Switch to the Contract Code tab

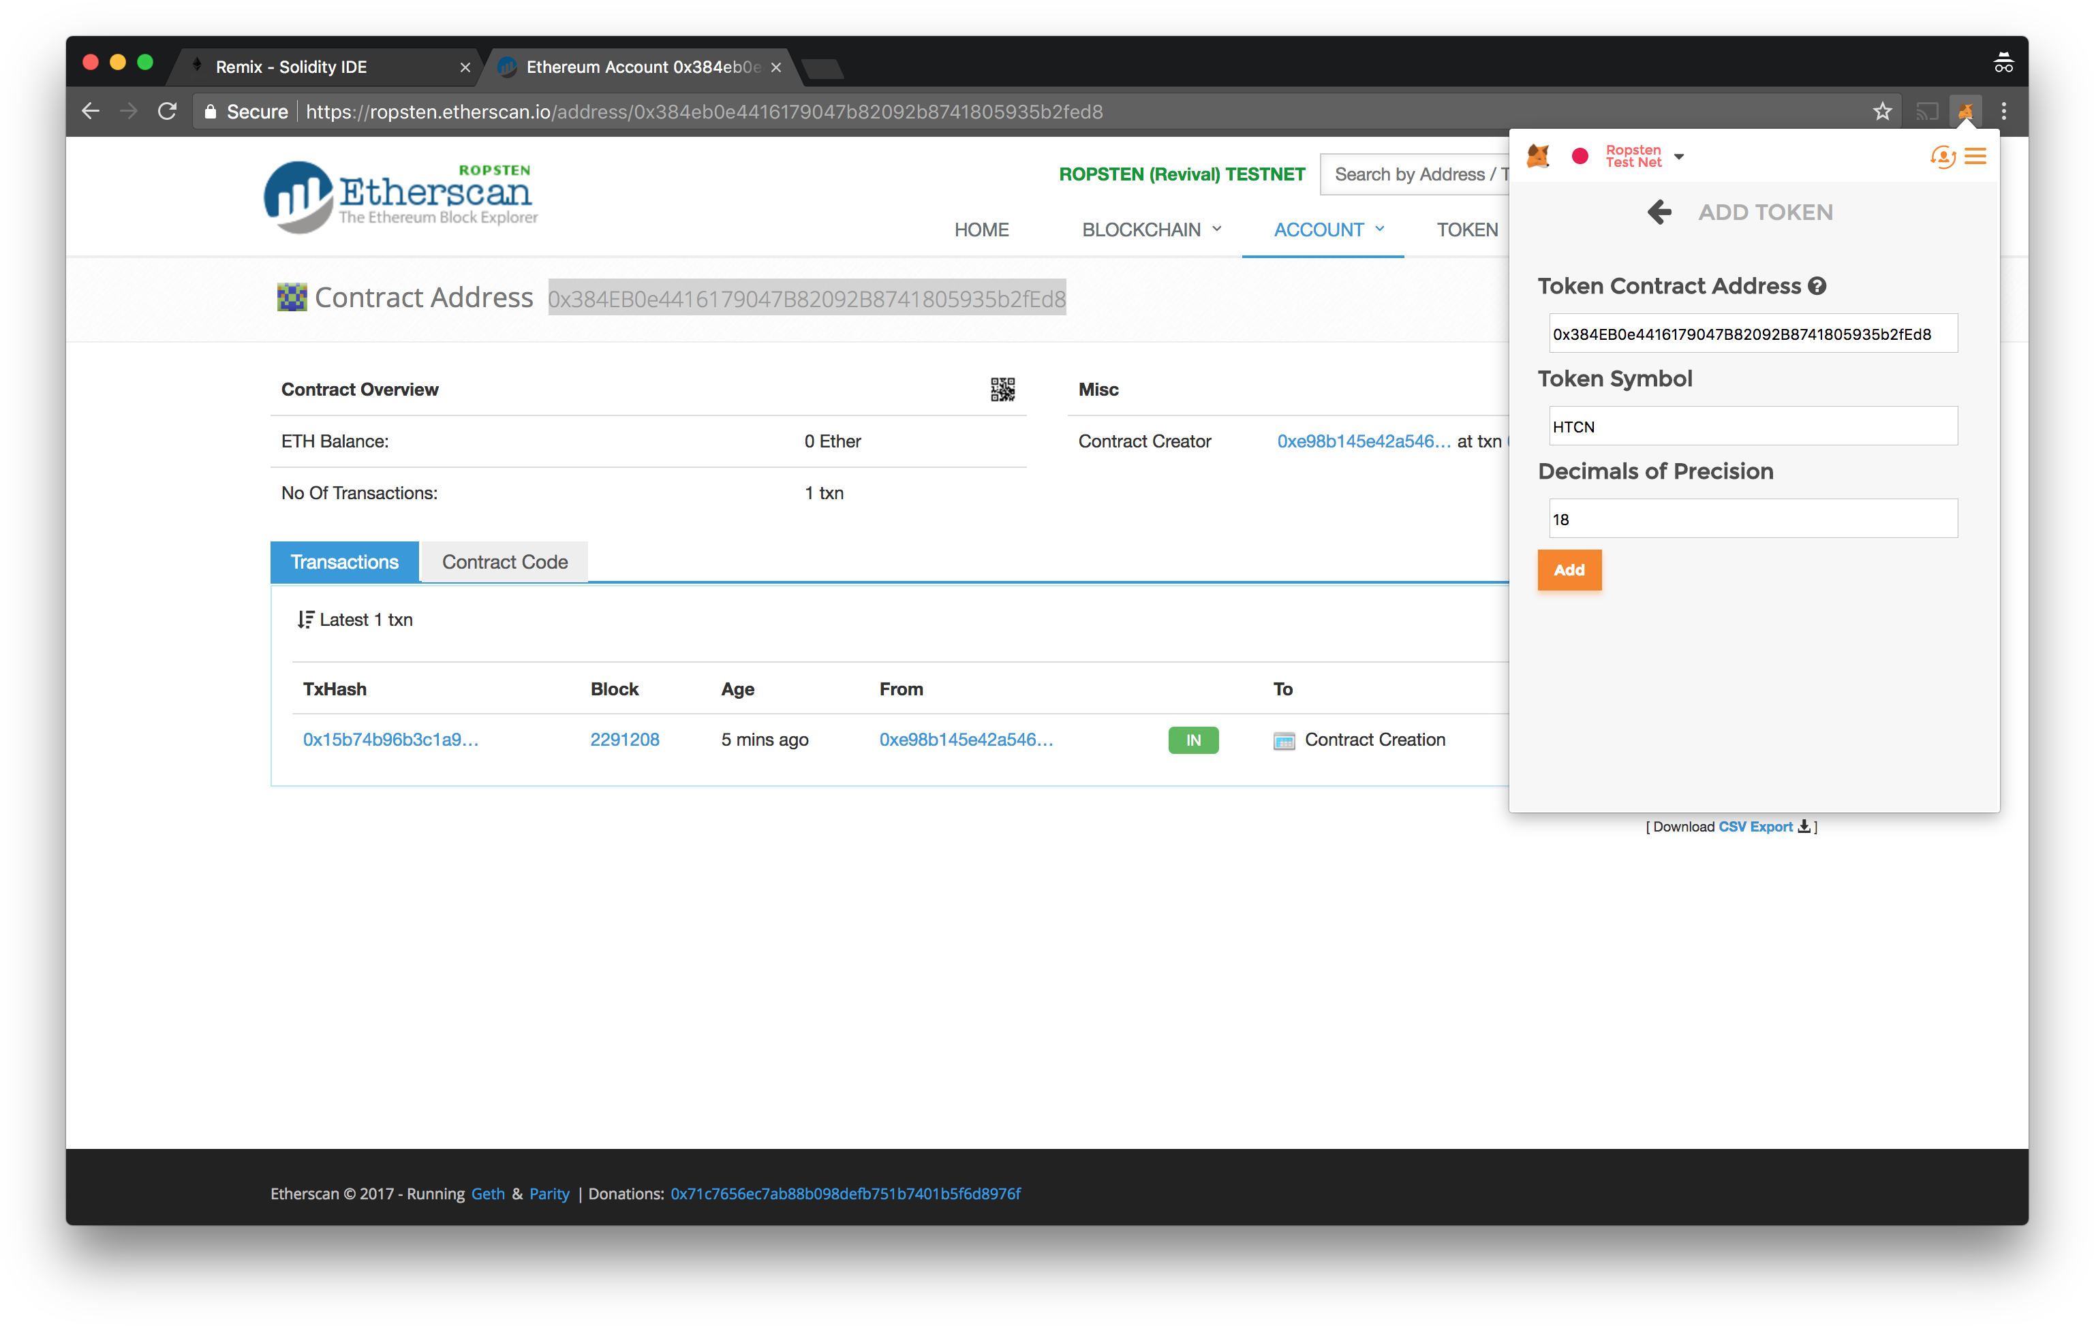(504, 561)
